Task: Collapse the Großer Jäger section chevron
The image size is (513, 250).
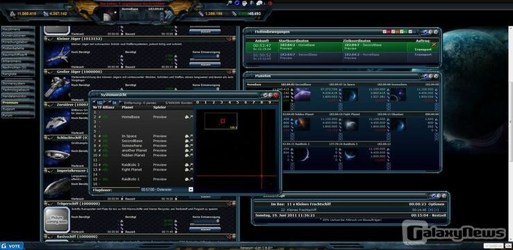Action: point(50,71)
